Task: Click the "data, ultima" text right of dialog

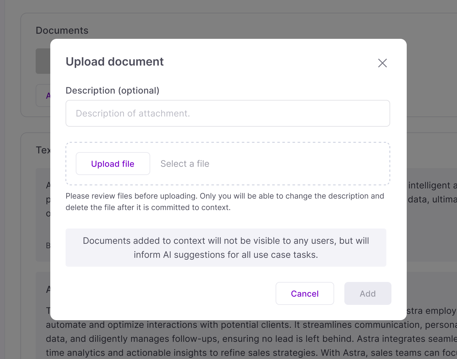Action: point(432,200)
